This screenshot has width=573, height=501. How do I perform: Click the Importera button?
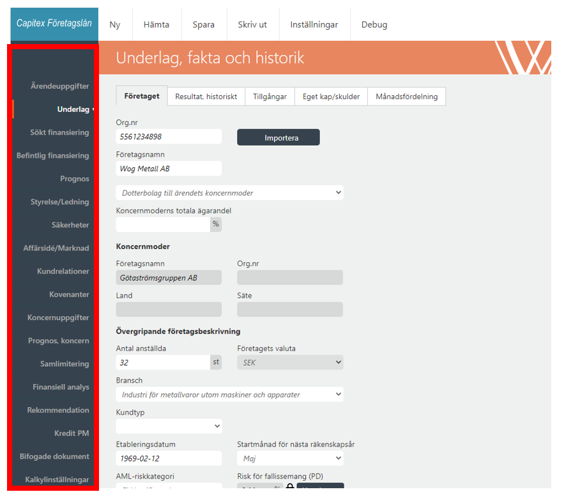tap(279, 137)
